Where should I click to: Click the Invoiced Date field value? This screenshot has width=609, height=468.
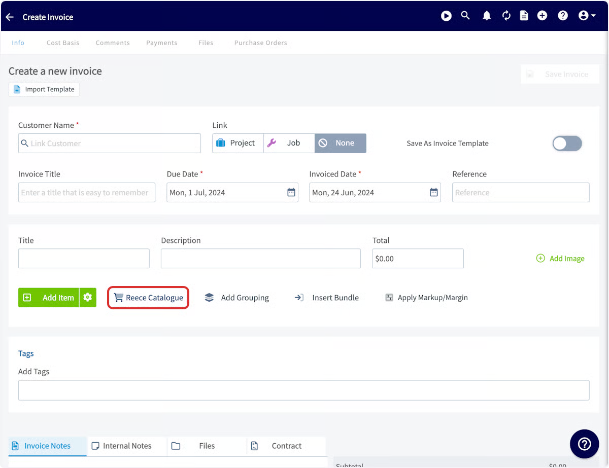pyautogui.click(x=343, y=193)
